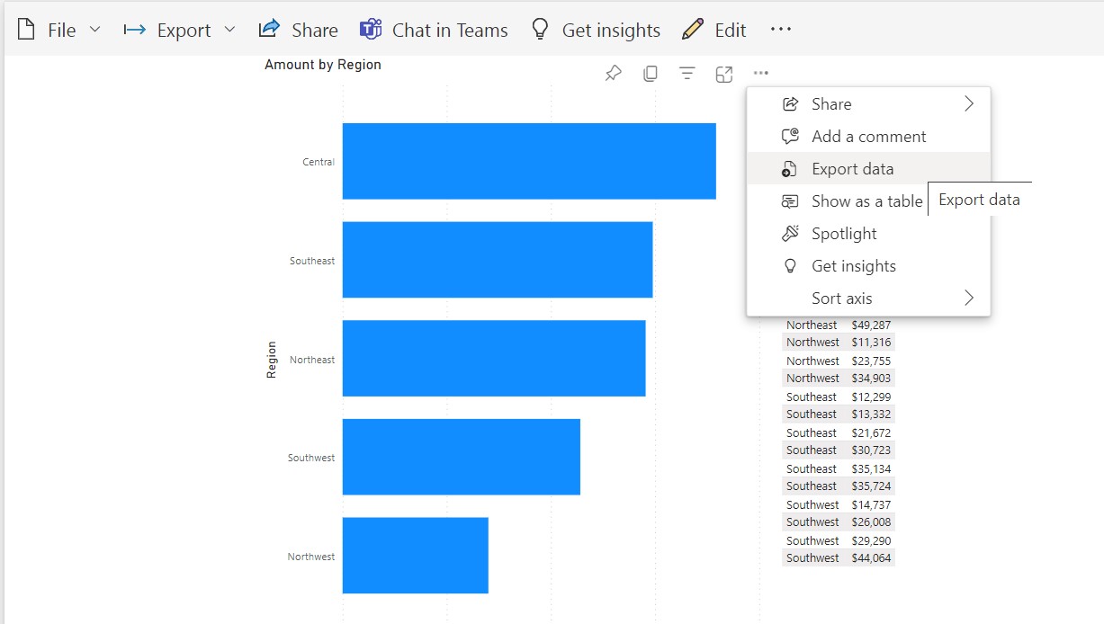Expand the Share submenu arrow

click(x=969, y=104)
